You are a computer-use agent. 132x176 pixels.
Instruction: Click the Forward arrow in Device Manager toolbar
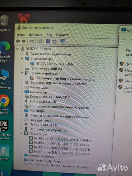tap(23, 41)
